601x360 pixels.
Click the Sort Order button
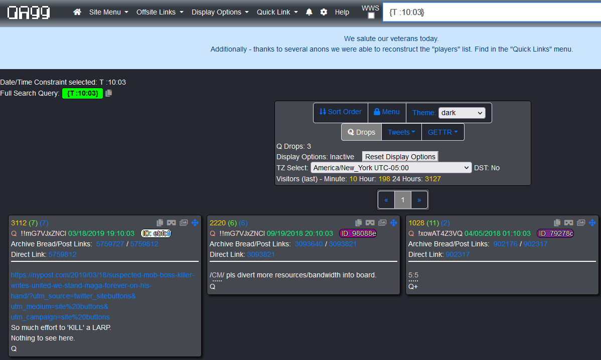340,112
